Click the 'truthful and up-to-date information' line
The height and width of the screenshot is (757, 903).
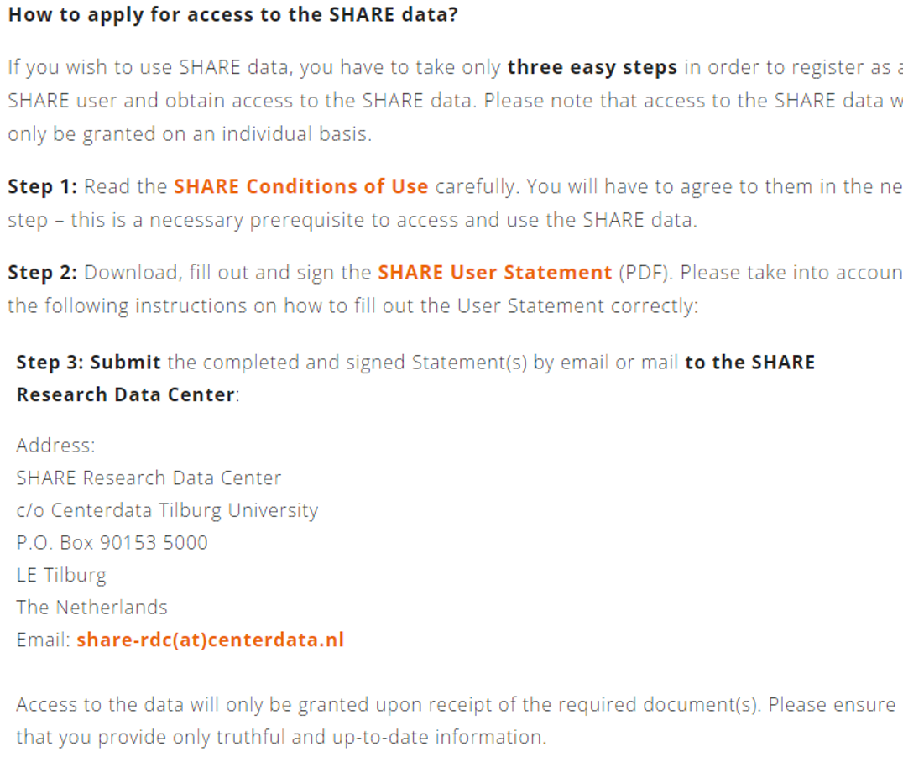(x=280, y=738)
